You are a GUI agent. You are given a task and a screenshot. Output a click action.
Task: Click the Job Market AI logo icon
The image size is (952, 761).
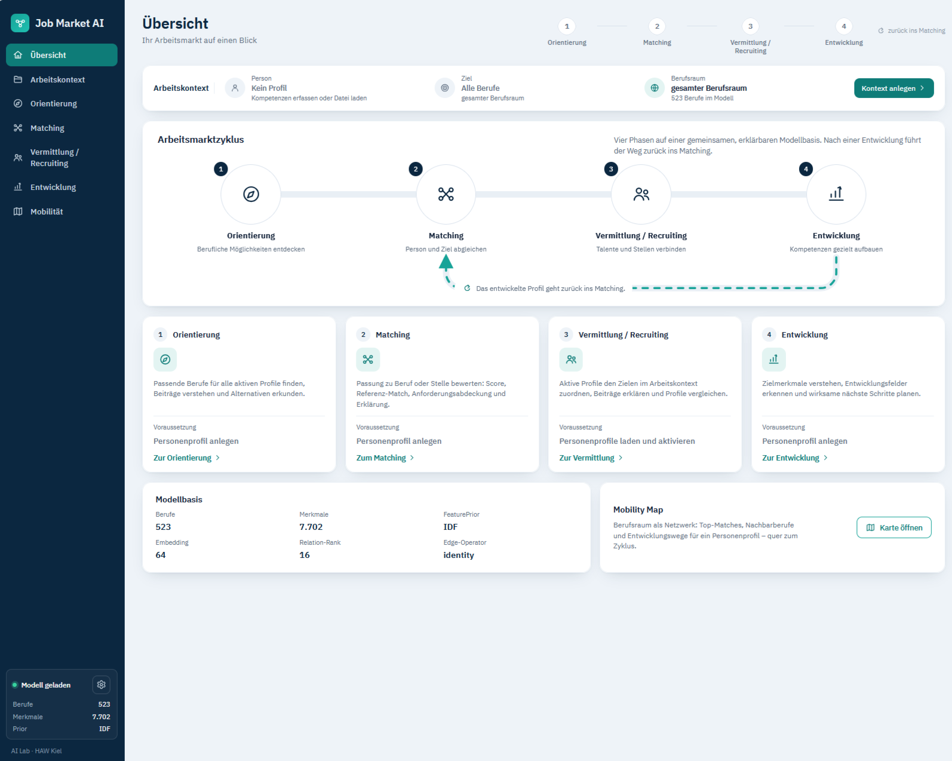[x=20, y=23]
